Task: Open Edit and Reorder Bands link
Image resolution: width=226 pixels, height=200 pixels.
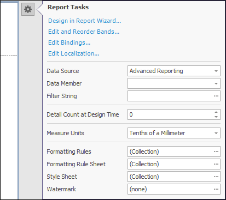Action: pyautogui.click(x=84, y=32)
